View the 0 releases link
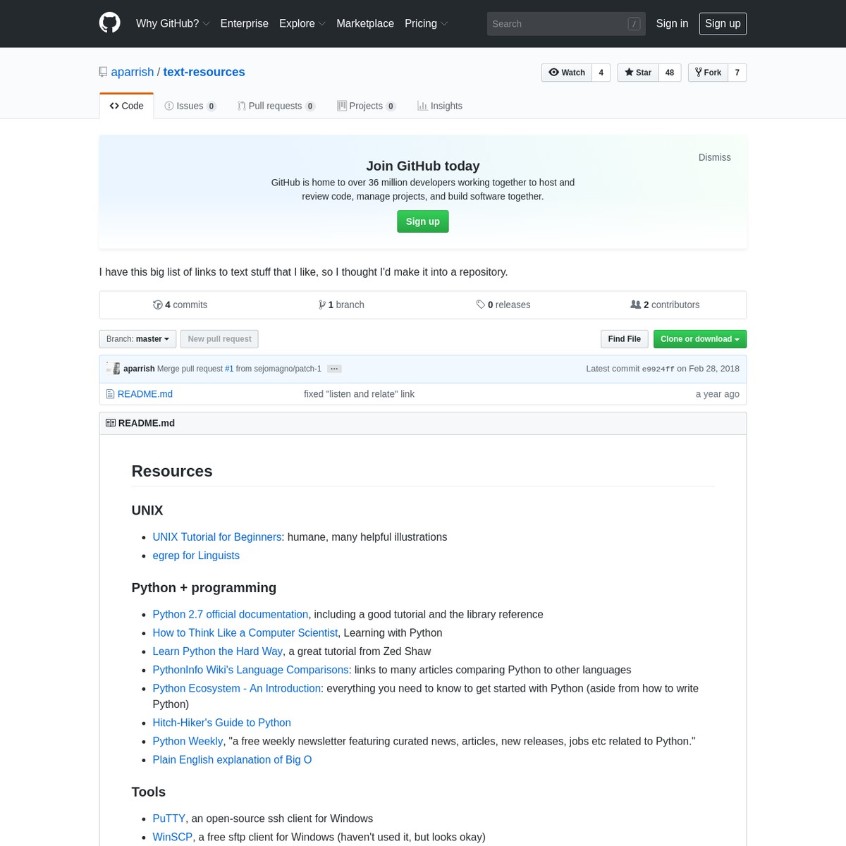The width and height of the screenshot is (846, 846). 503,305
